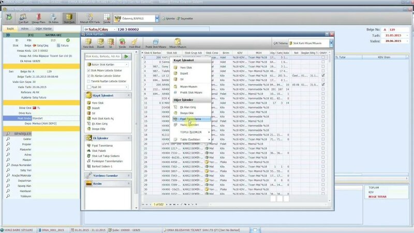Collapse the Resim panel
This screenshot has height=233, width=414.
pyautogui.click(x=129, y=184)
